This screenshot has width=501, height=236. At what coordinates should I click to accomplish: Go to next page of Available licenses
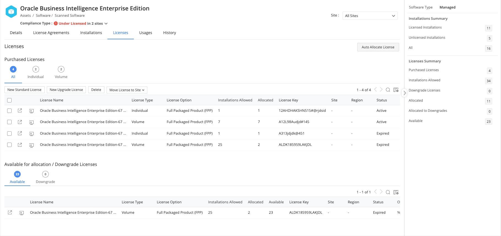(x=381, y=192)
